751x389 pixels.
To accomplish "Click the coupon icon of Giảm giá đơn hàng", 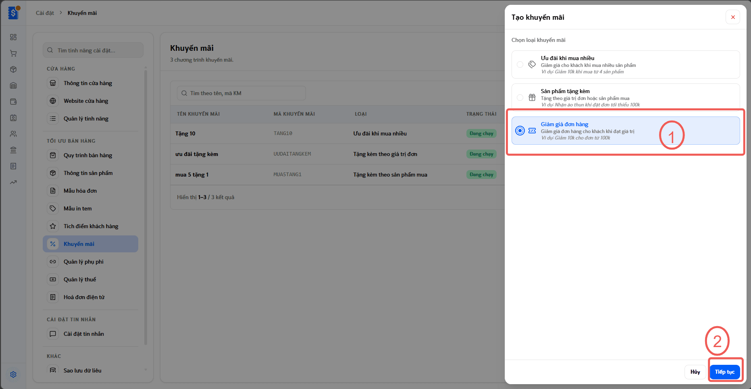I will tap(532, 131).
